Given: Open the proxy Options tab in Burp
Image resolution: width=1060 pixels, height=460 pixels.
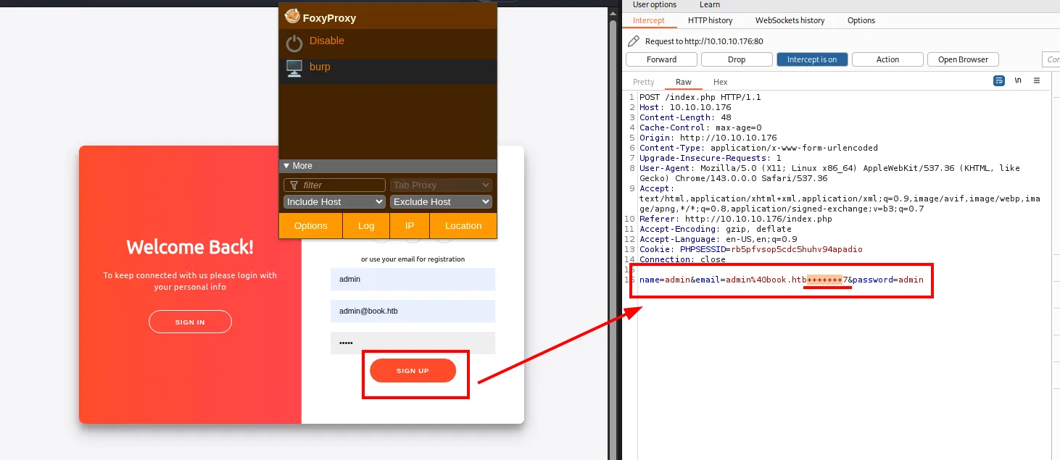Looking at the screenshot, I should tap(861, 20).
